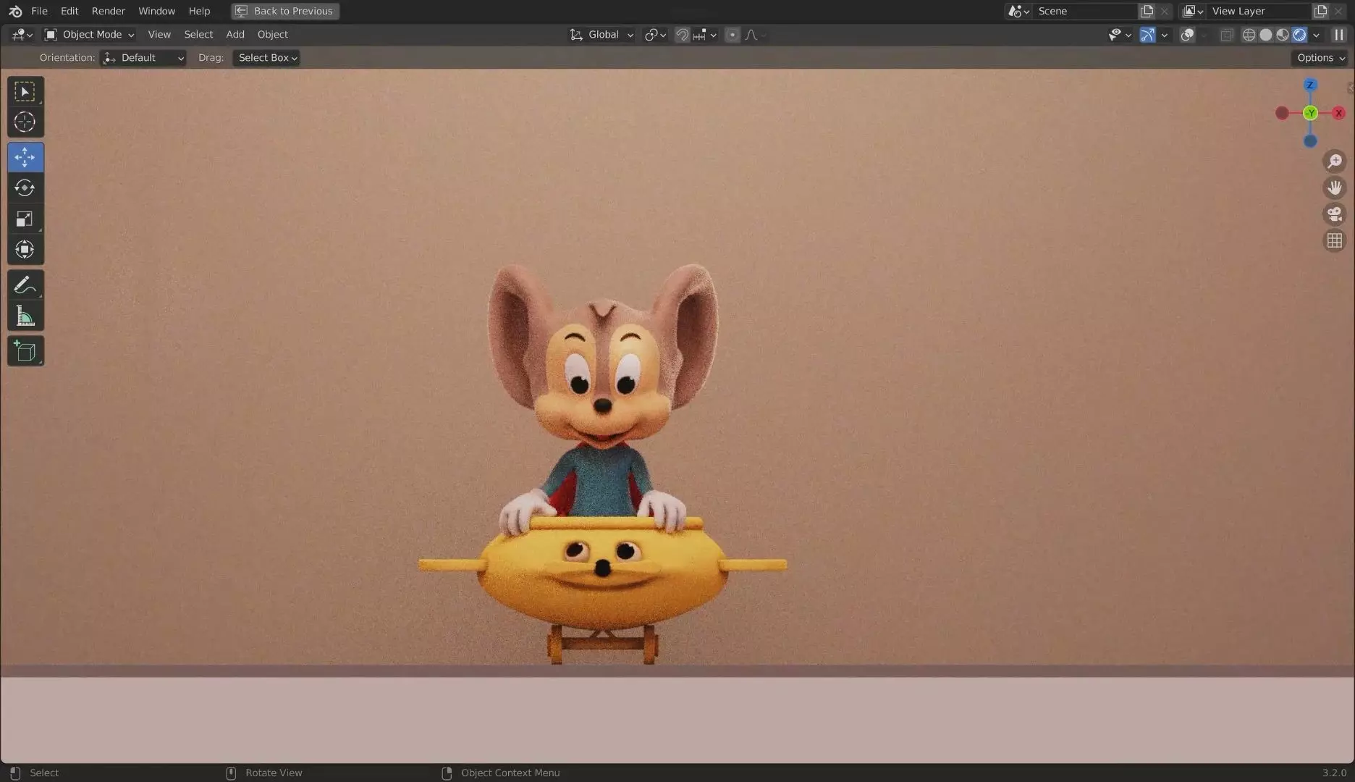Open the Edit menu
Screen dimensions: 1355x782
click(x=69, y=11)
